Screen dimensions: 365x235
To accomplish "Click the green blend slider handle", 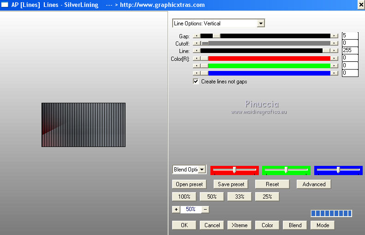I will click(286, 170).
